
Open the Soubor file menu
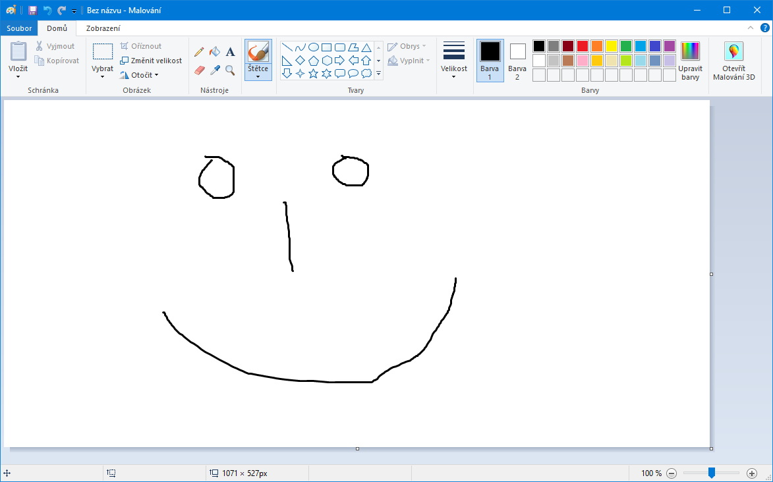19,28
